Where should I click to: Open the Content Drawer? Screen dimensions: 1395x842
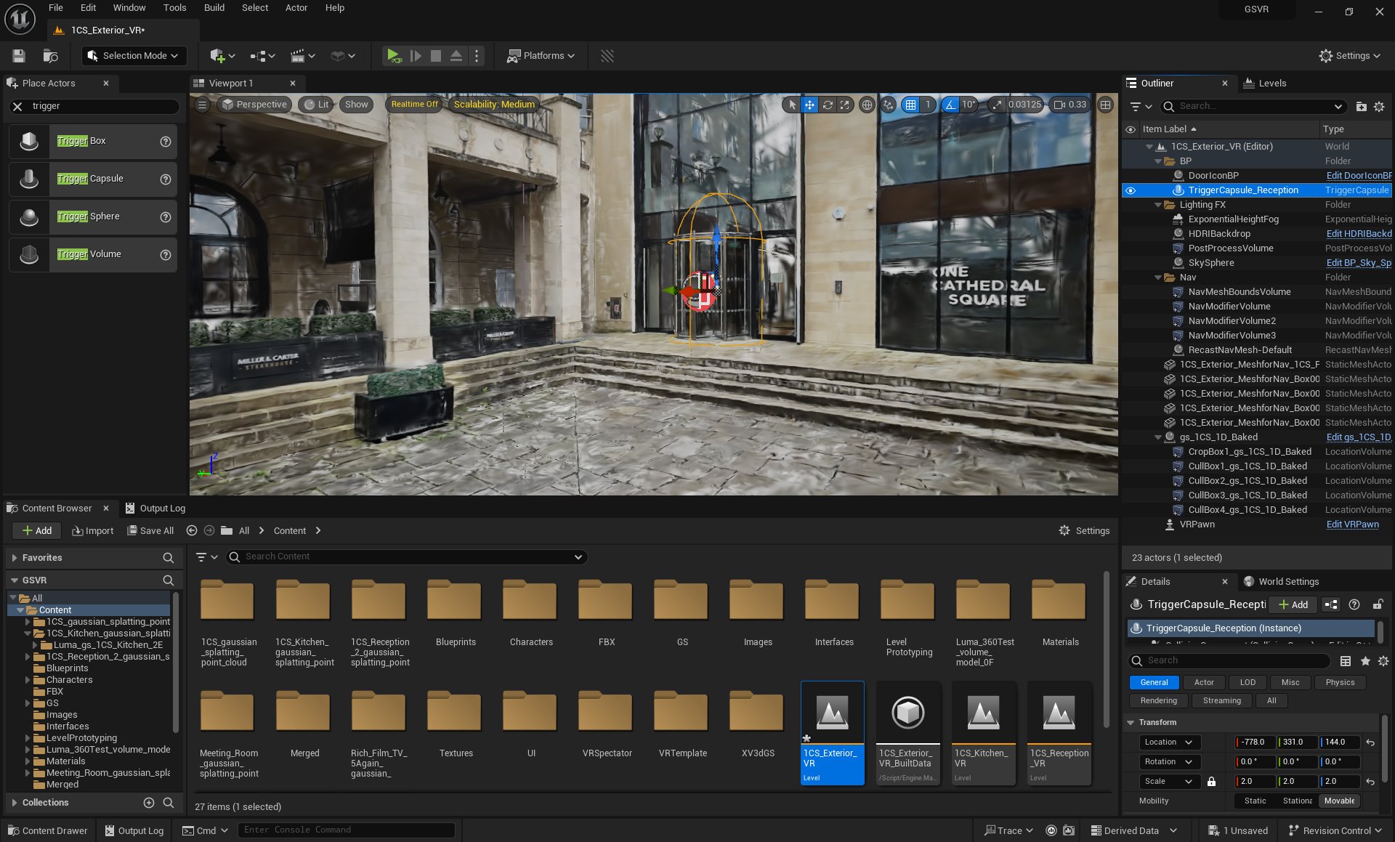[47, 831]
